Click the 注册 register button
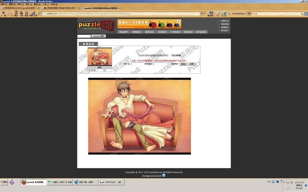This screenshot has height=192, width=308. [x=192, y=64]
